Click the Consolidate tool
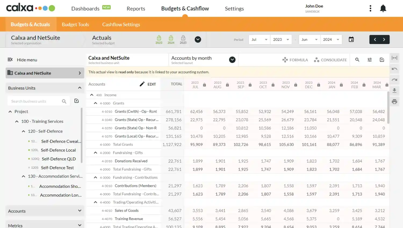403x228 pixels. point(330,60)
